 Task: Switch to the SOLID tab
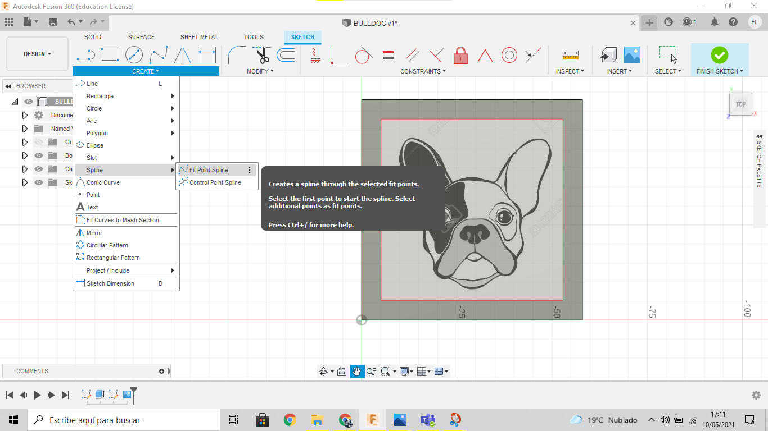[x=93, y=37]
